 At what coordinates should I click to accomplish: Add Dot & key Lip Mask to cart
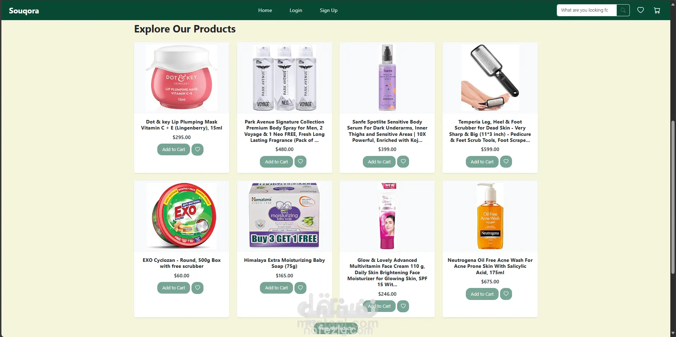click(173, 149)
